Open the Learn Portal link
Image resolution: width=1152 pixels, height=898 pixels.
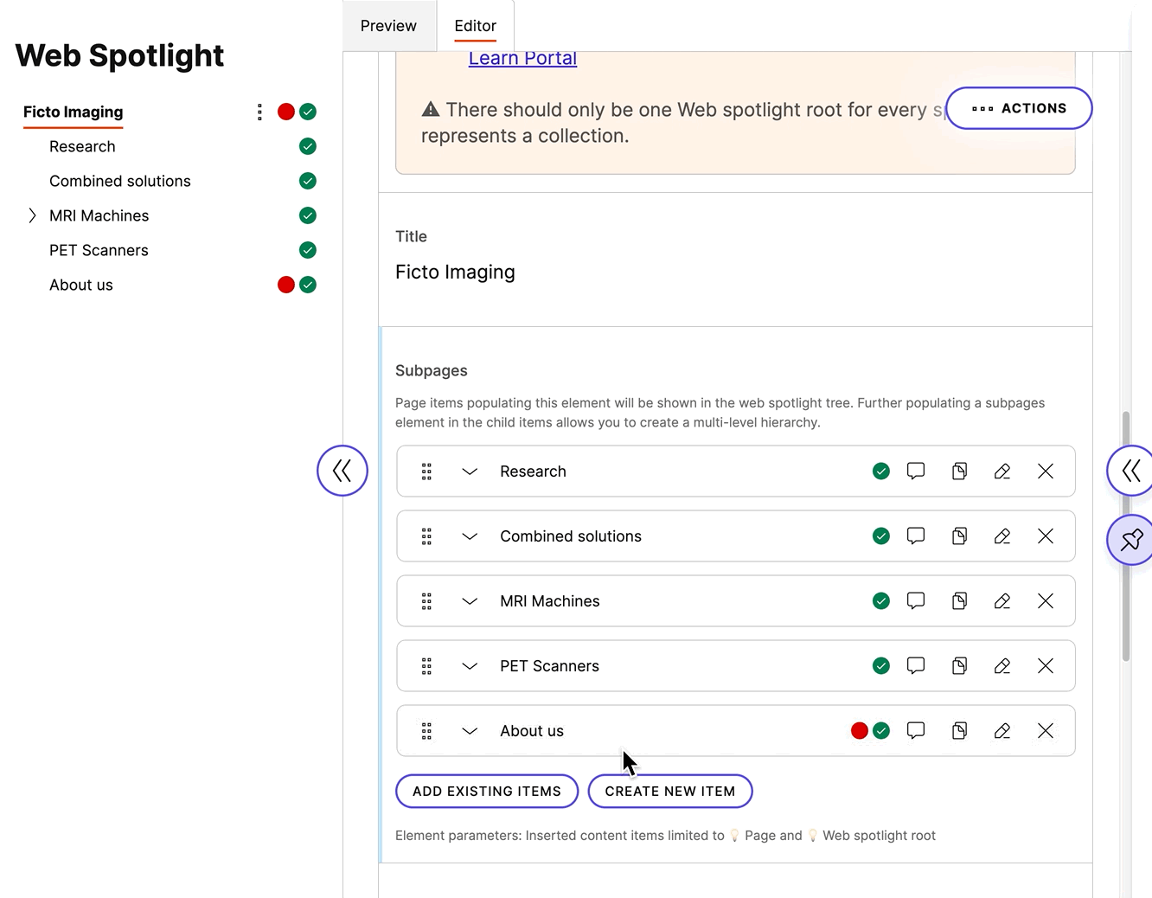[522, 57]
